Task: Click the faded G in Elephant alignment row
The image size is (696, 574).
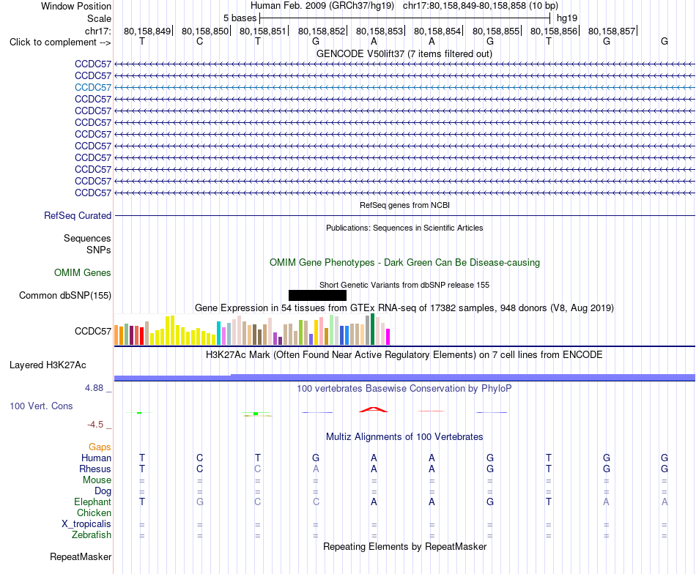Action: [200, 502]
